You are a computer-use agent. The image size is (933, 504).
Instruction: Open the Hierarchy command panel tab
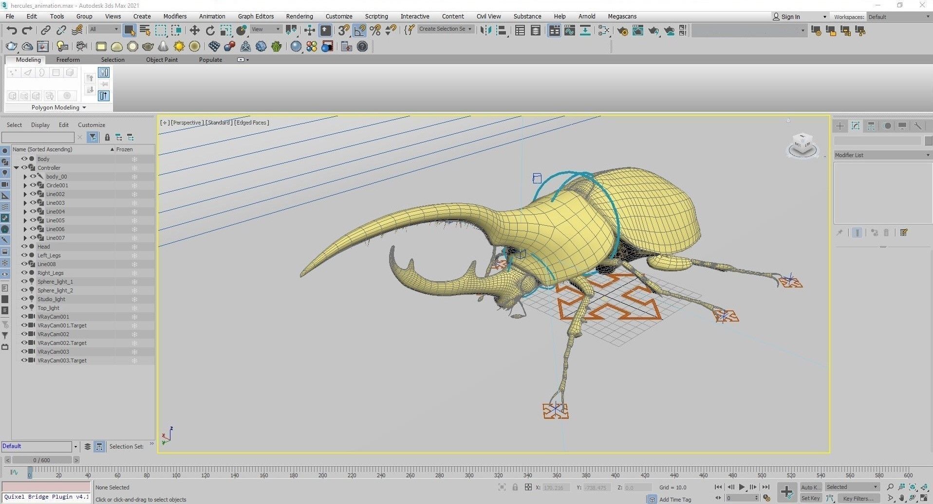(x=871, y=126)
